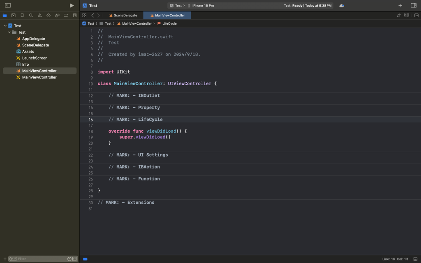Toggle source-controlled files filter icon
421x263 pixels.
click(x=74, y=259)
